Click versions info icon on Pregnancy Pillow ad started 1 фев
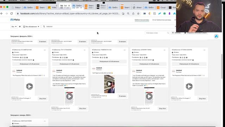 pos(193,60)
